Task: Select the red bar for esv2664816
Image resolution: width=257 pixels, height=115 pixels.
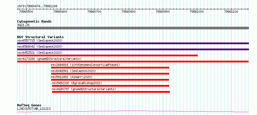Action: click(x=110, y=68)
